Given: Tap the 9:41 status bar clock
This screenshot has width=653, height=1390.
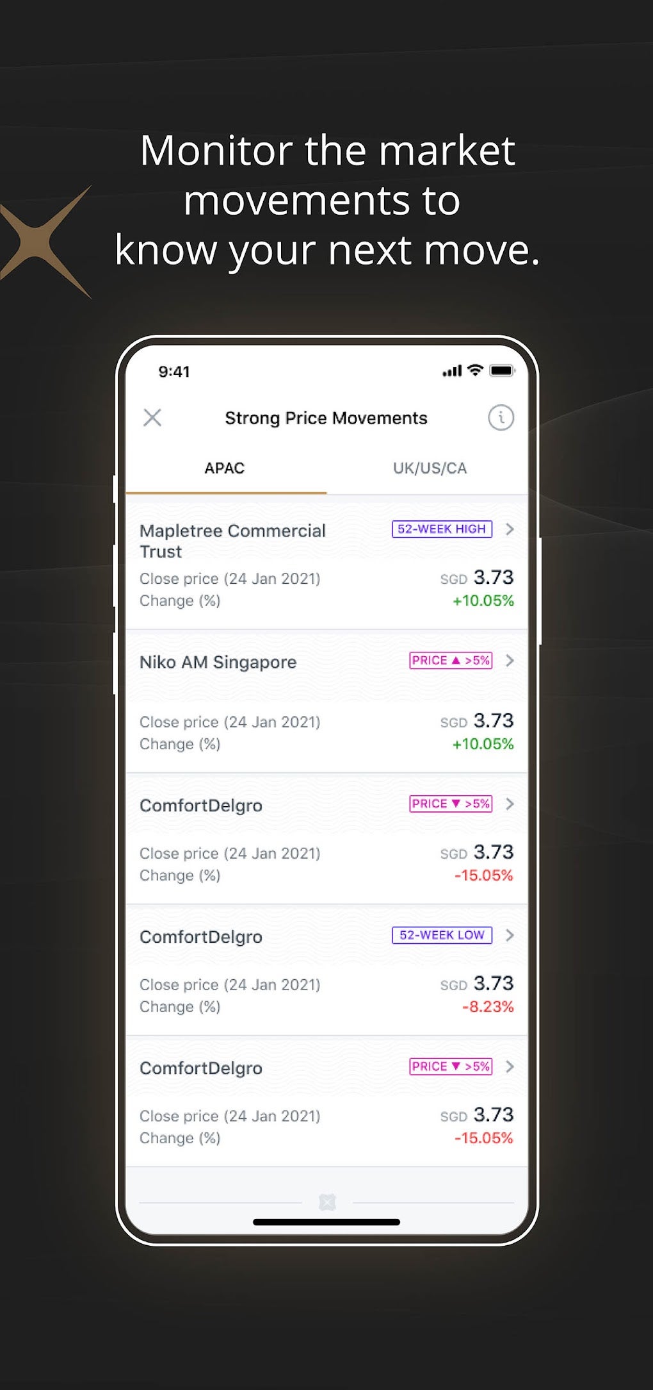Looking at the screenshot, I should coord(174,372).
